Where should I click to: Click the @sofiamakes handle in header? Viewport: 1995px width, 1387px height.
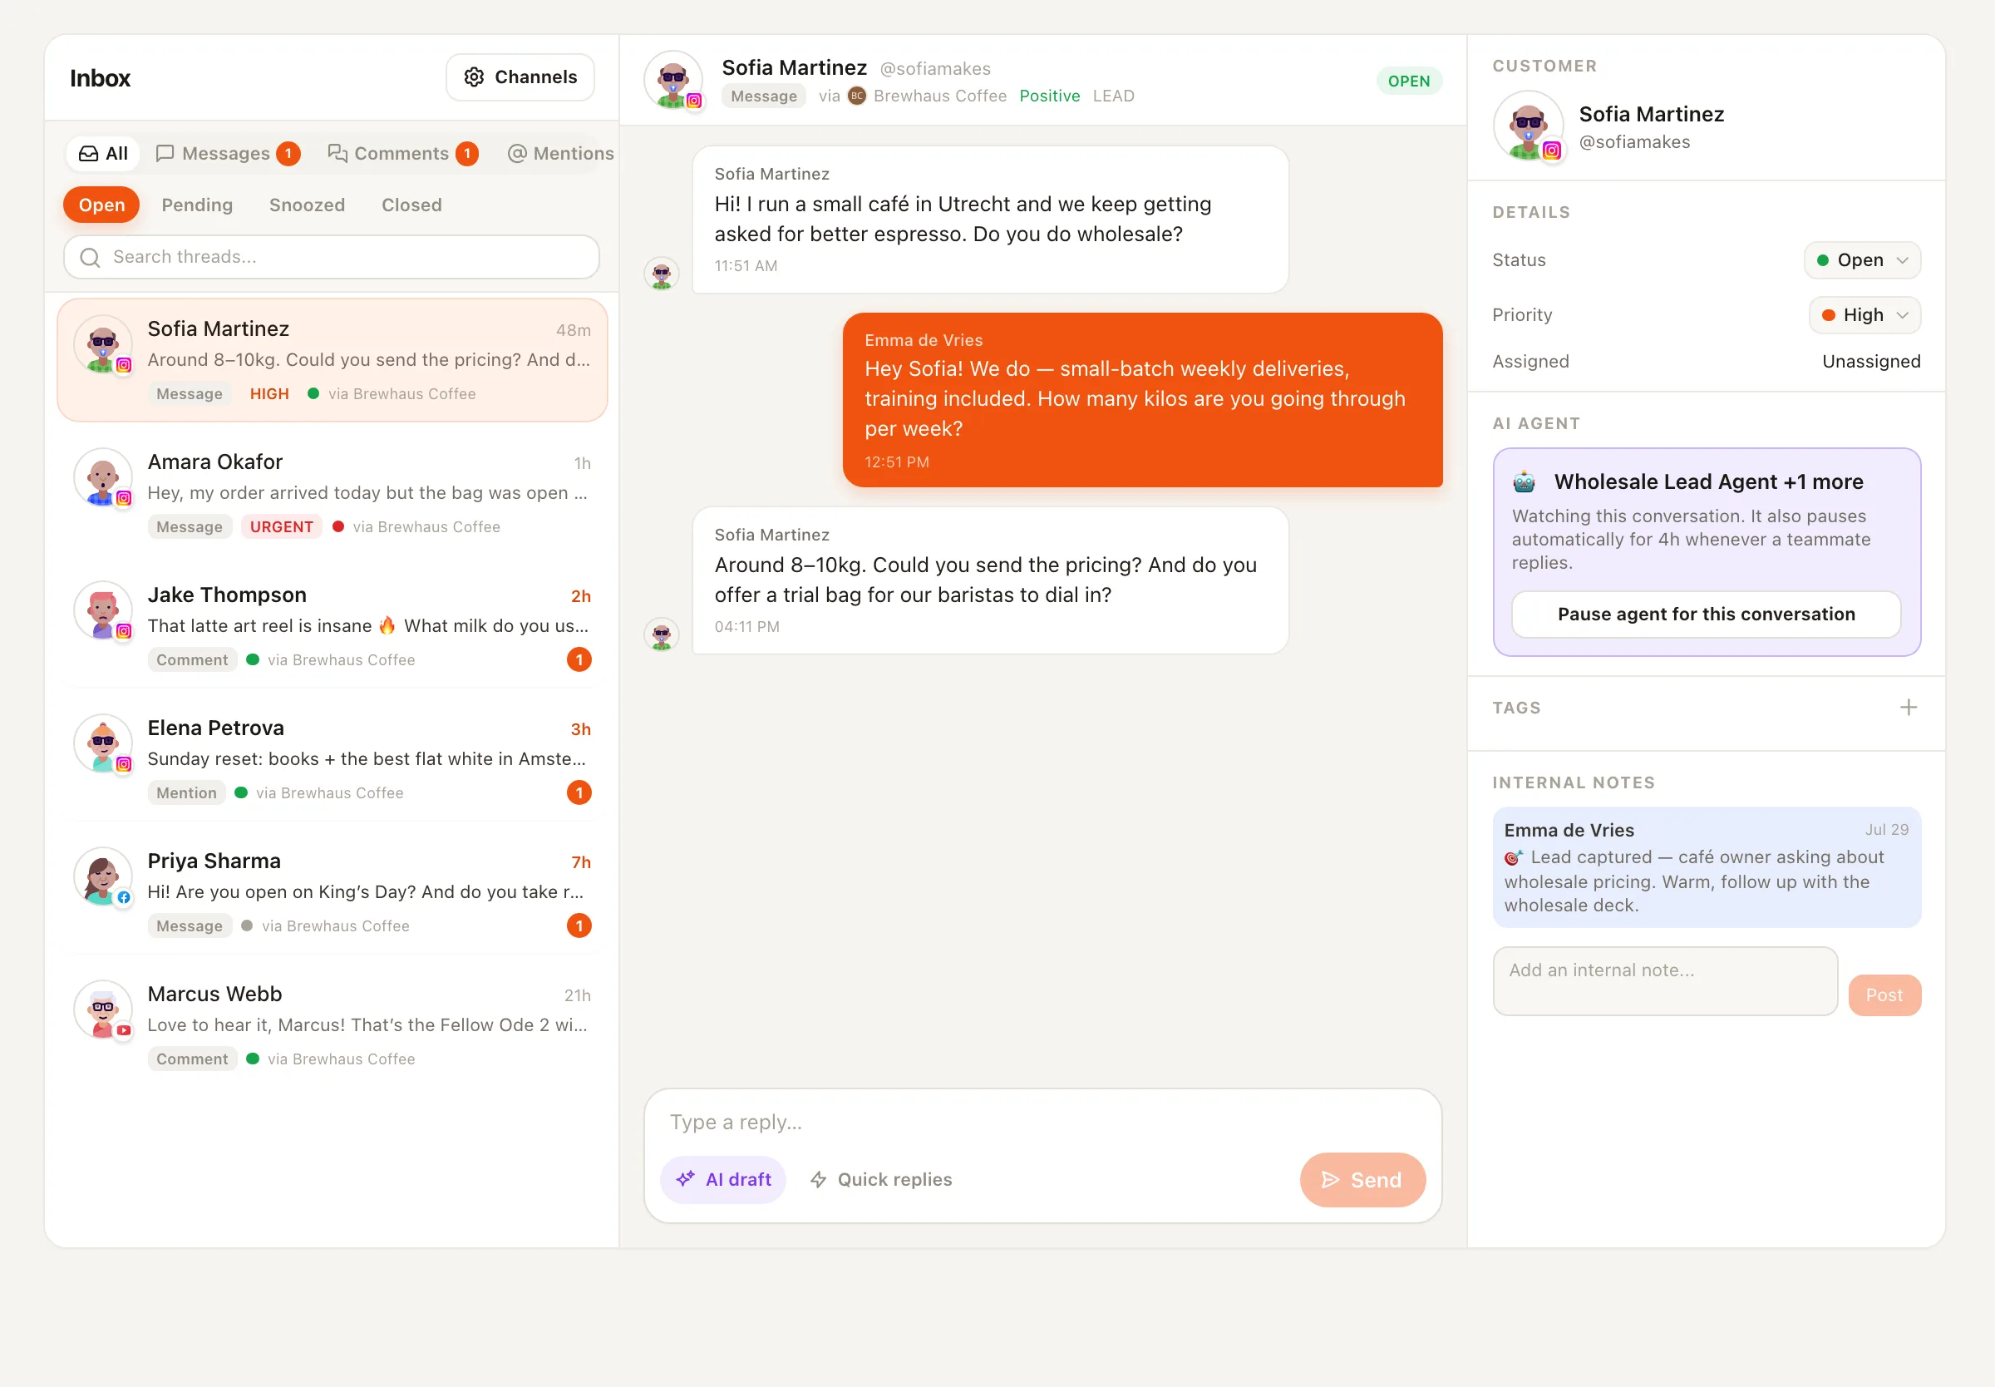point(934,69)
